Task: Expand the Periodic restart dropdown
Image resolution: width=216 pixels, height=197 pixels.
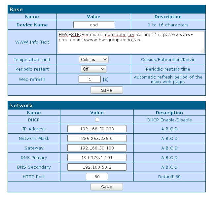Action: [94, 69]
